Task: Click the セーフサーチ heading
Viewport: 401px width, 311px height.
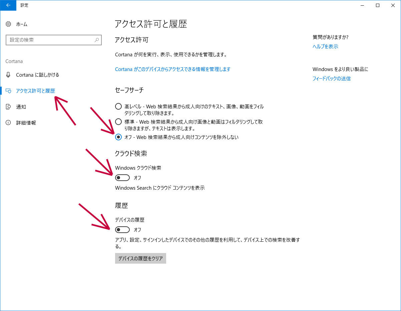Action: point(129,90)
